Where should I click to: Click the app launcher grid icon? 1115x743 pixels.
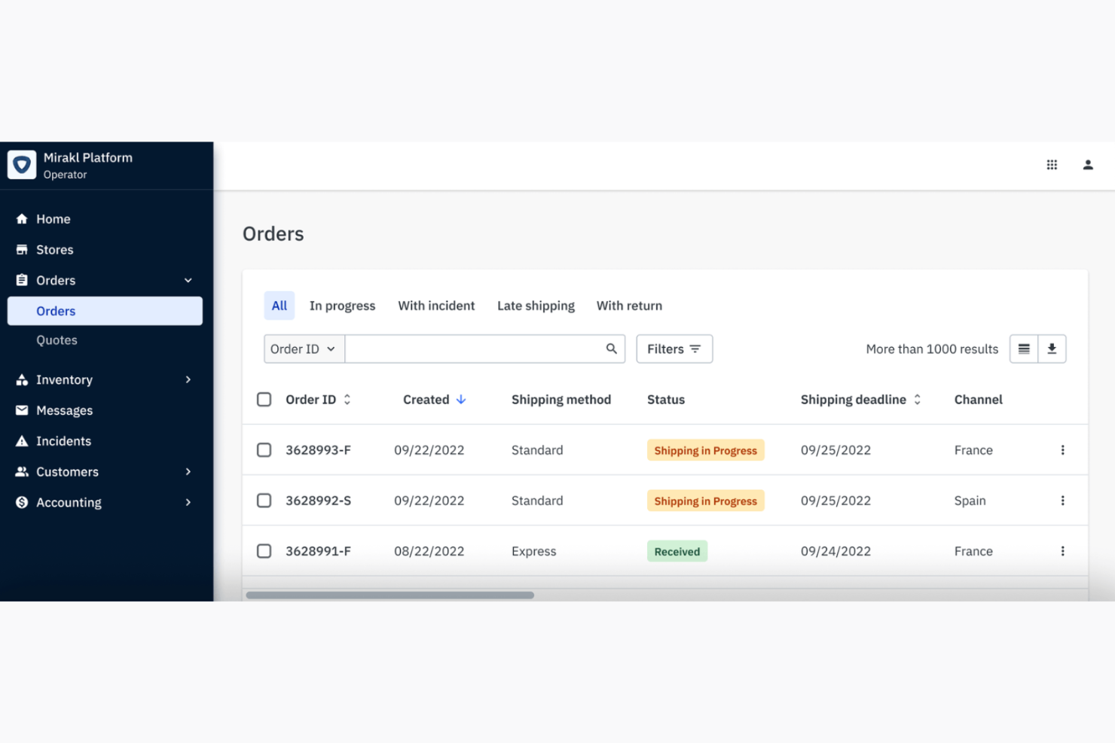click(x=1052, y=164)
